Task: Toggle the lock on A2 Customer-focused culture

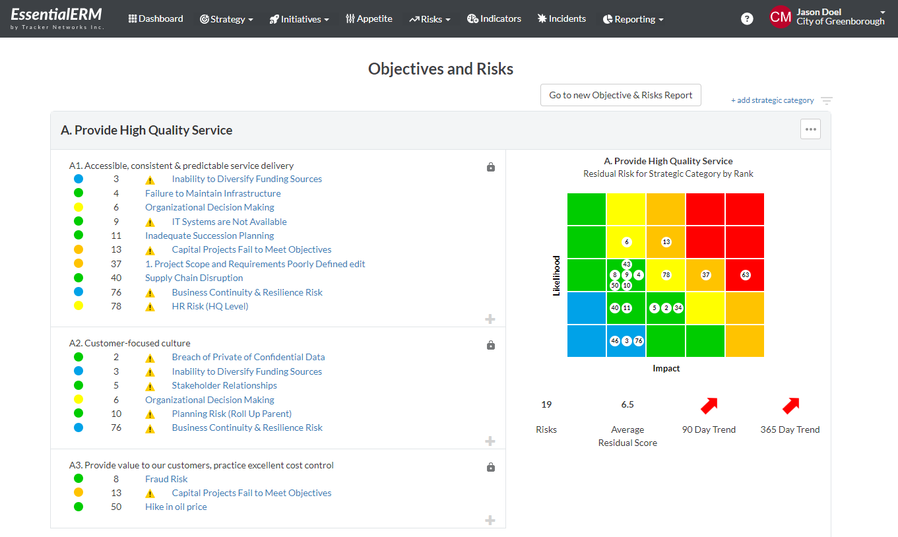Action: click(490, 345)
